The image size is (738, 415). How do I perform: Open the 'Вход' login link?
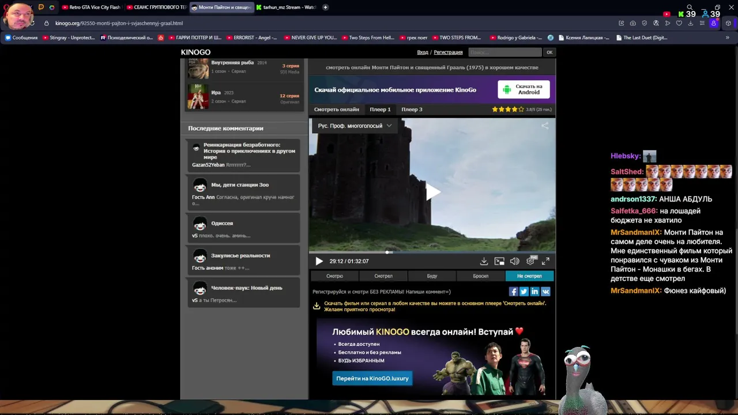pyautogui.click(x=423, y=52)
